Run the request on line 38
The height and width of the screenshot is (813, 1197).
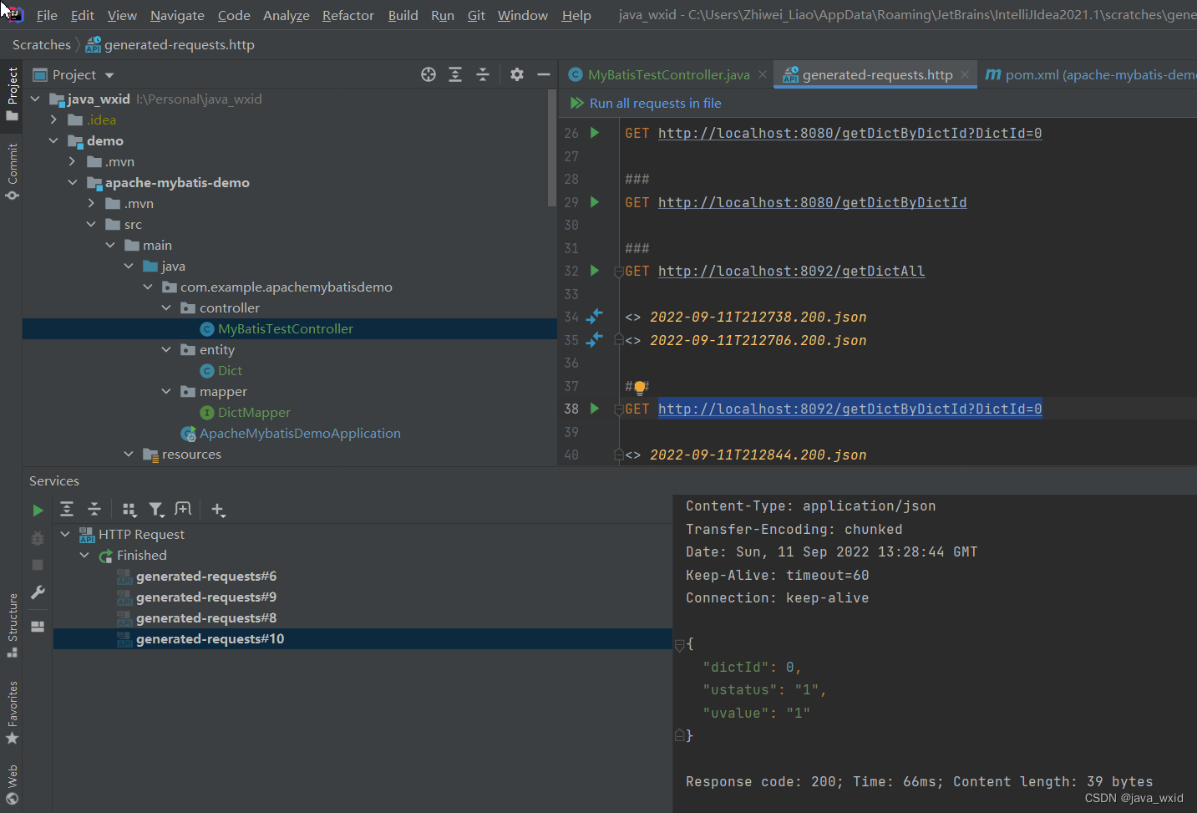(x=595, y=409)
